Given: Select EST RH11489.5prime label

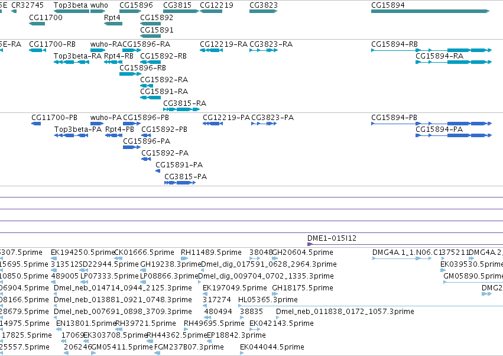Looking at the screenshot, I should [x=211, y=253].
